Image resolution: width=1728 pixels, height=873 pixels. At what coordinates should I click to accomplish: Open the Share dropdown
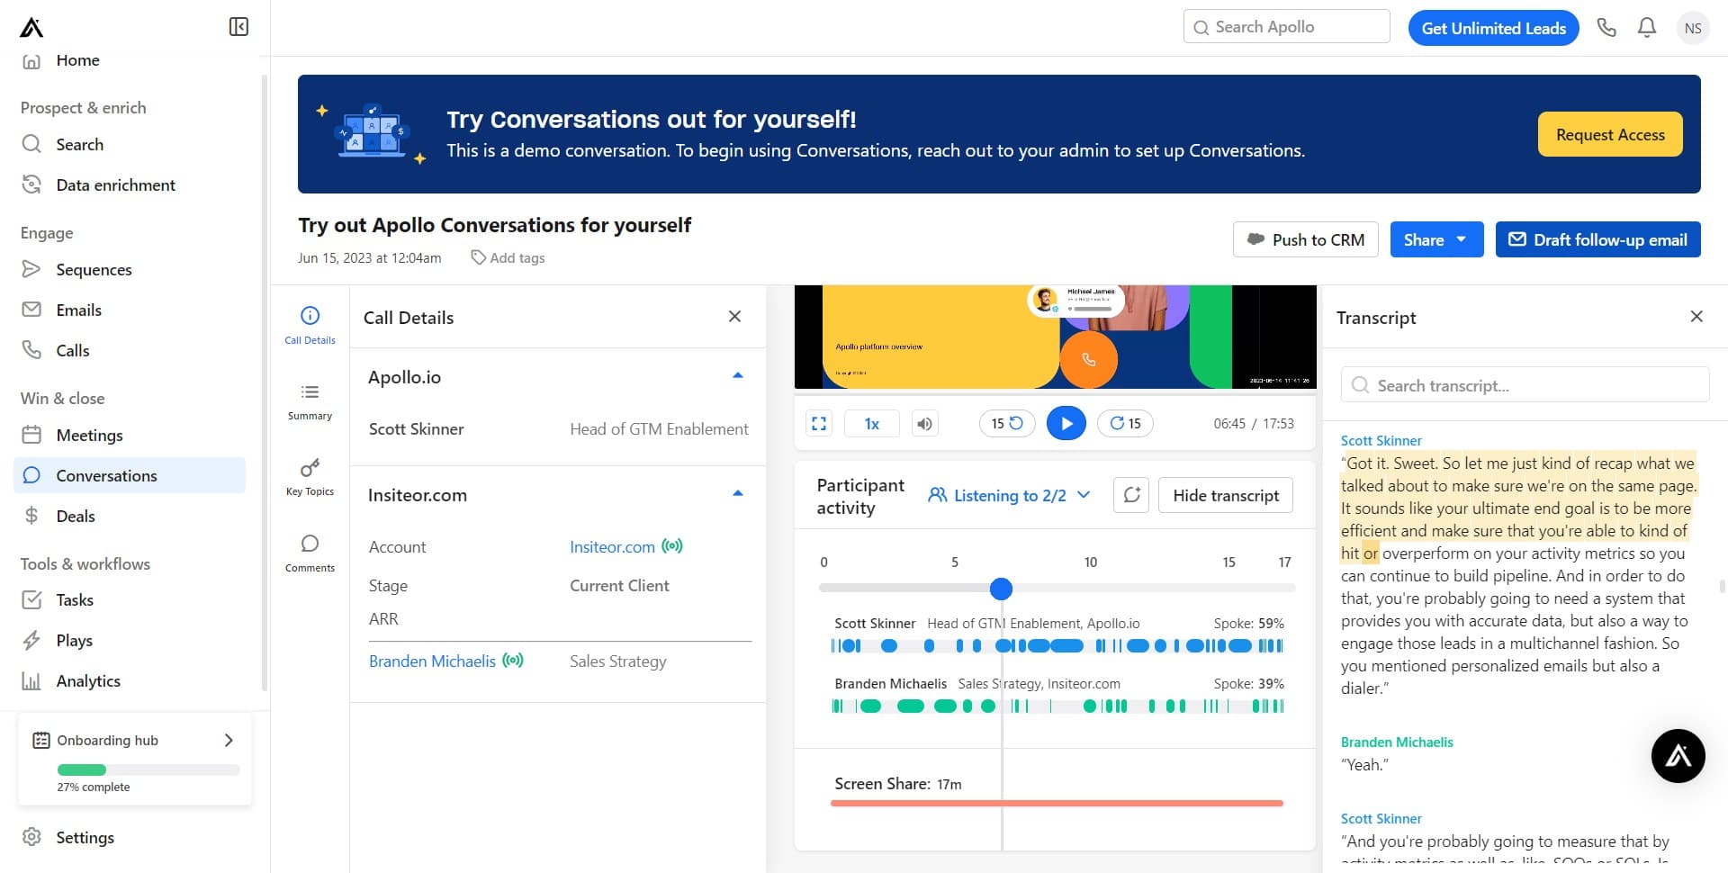(1435, 239)
